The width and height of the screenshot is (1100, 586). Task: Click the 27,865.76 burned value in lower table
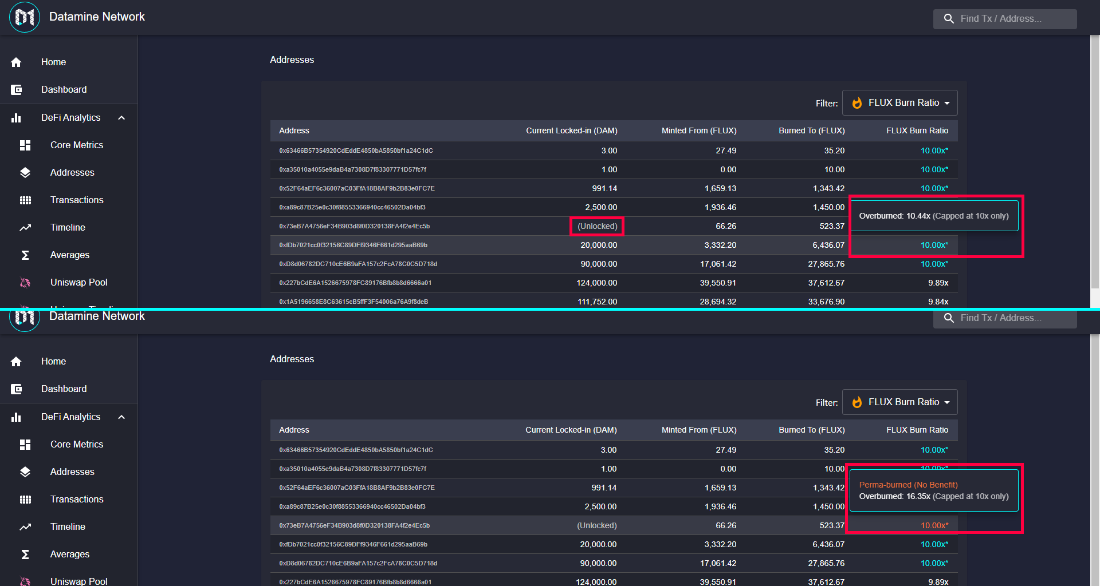point(826,564)
